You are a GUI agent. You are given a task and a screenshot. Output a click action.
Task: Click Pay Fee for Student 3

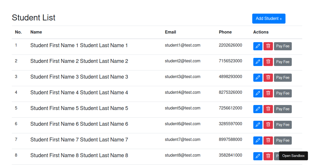(x=283, y=78)
